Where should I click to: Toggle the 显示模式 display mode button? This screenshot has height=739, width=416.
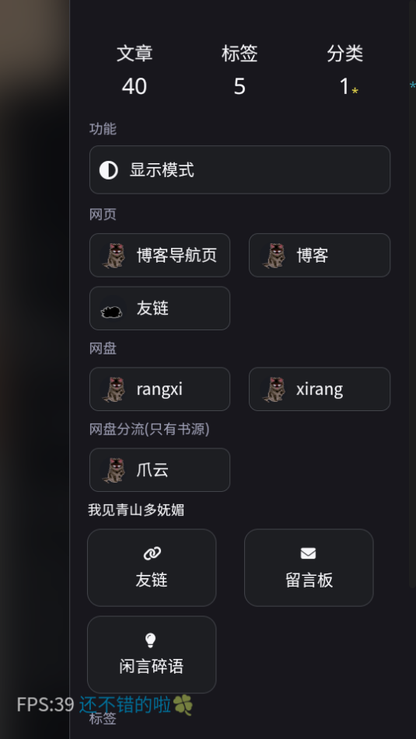[239, 169]
